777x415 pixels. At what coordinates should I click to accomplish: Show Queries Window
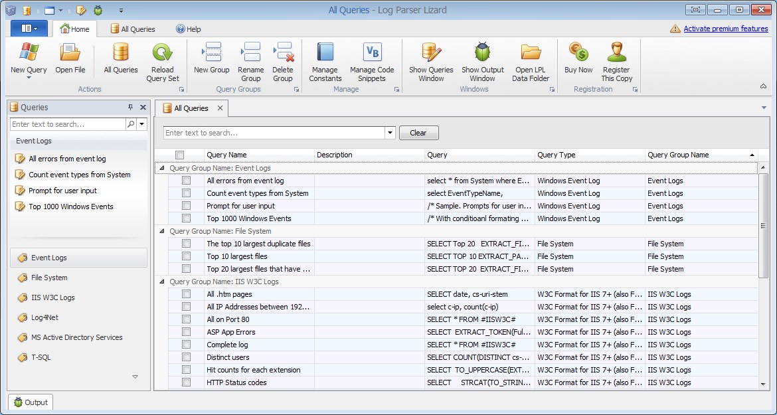[x=431, y=62]
